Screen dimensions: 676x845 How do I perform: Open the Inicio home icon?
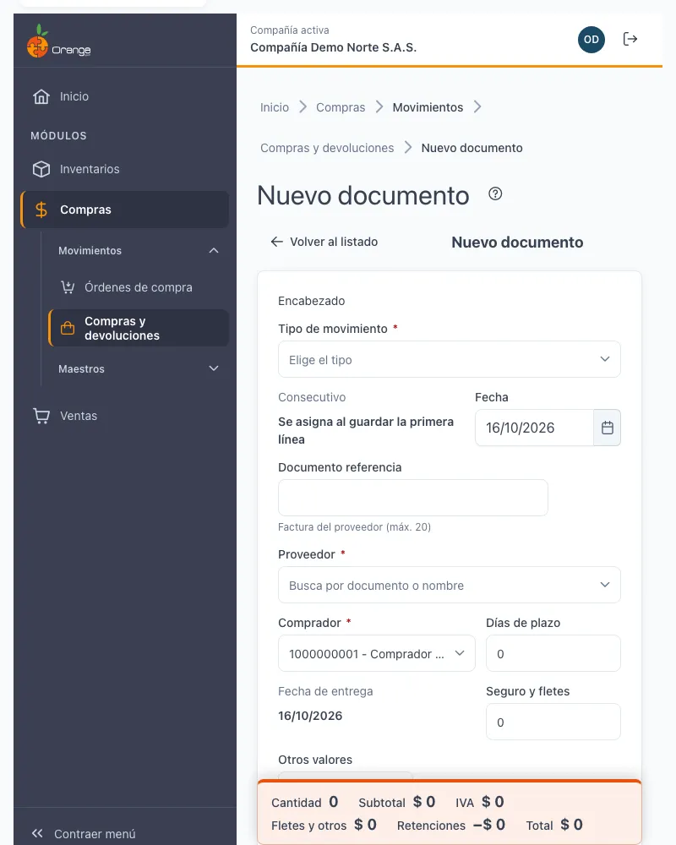pyautogui.click(x=41, y=96)
